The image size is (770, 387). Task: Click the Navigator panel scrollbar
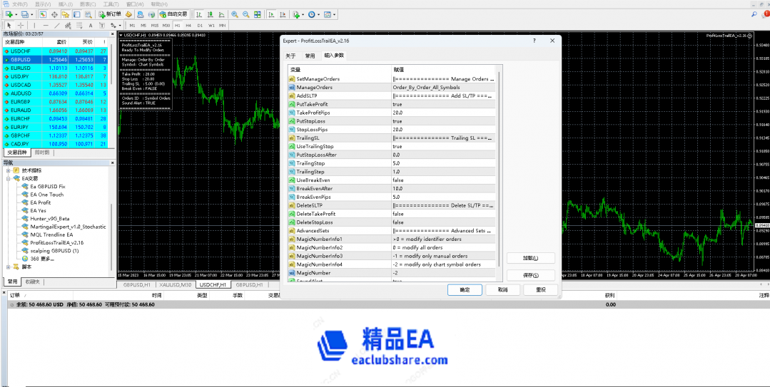pos(113,235)
